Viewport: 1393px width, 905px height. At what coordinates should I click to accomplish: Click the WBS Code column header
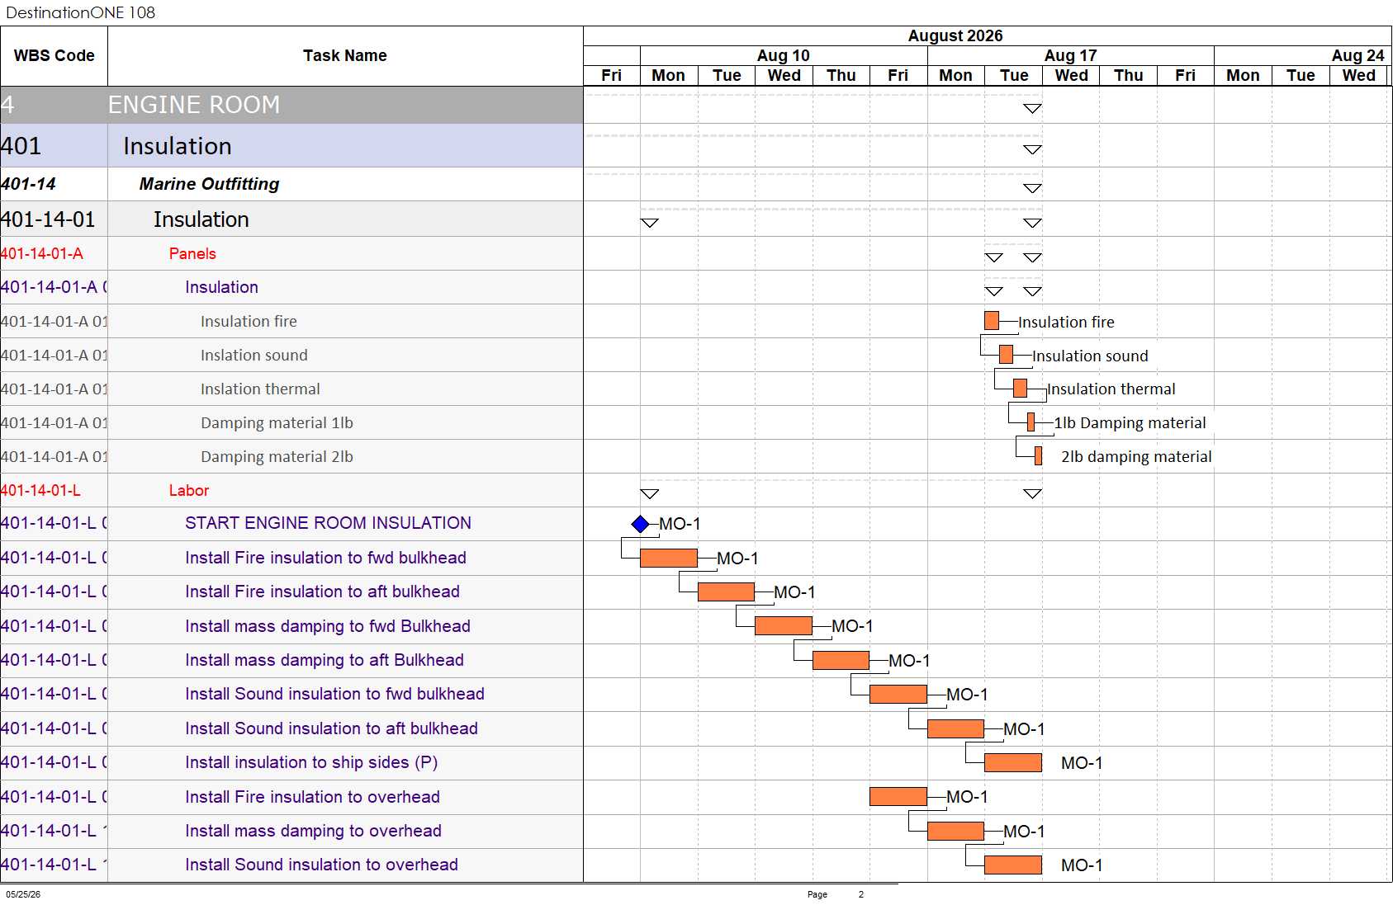click(54, 56)
